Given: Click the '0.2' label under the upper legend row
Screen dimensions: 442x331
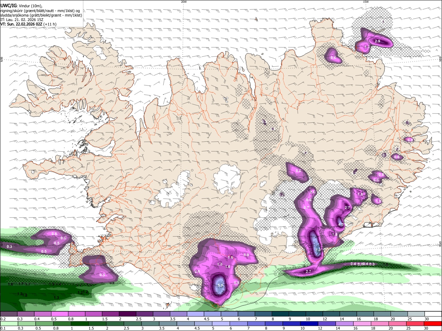Looking at the screenshot, I should coord(3,319).
